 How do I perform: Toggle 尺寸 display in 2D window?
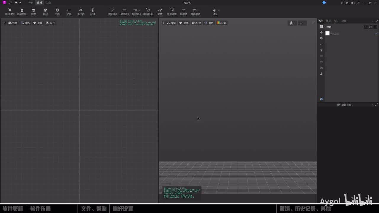click(50, 23)
